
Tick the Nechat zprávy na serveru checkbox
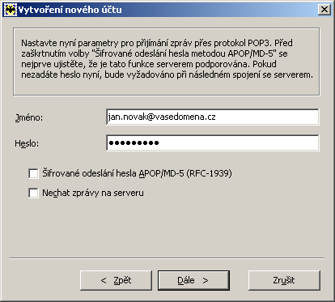[x=33, y=193]
